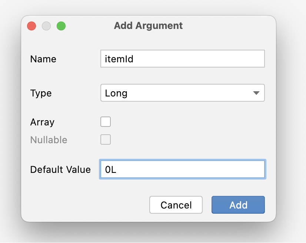Click the Add Argument title bar text
Screen dimensions: 306x243
tap(148, 26)
